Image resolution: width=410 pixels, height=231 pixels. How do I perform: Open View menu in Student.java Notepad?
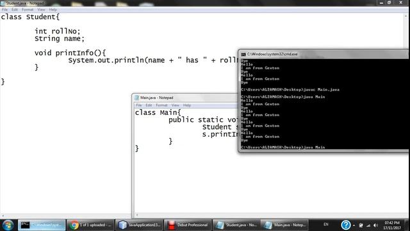(41, 10)
